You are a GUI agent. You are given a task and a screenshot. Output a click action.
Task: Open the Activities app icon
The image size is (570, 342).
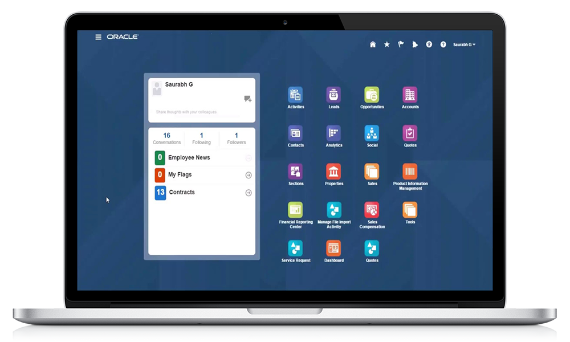(295, 95)
